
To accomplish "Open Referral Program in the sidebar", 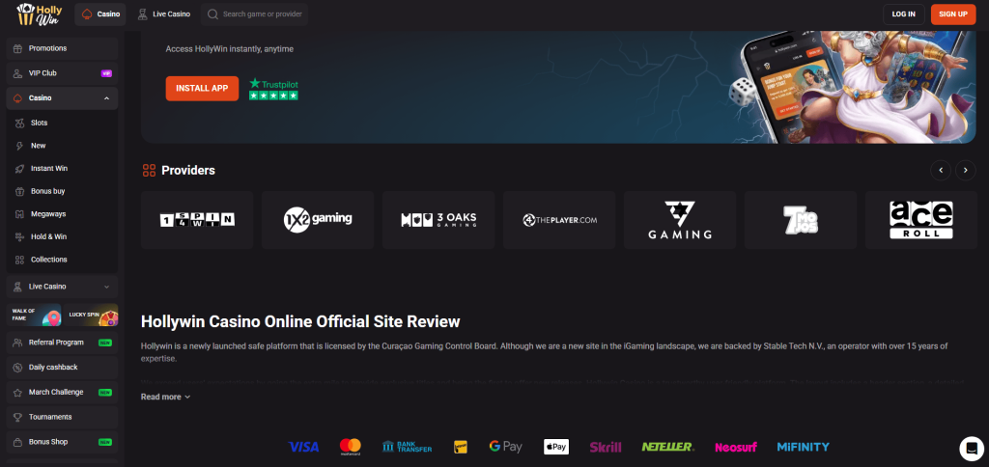I will pyautogui.click(x=62, y=343).
